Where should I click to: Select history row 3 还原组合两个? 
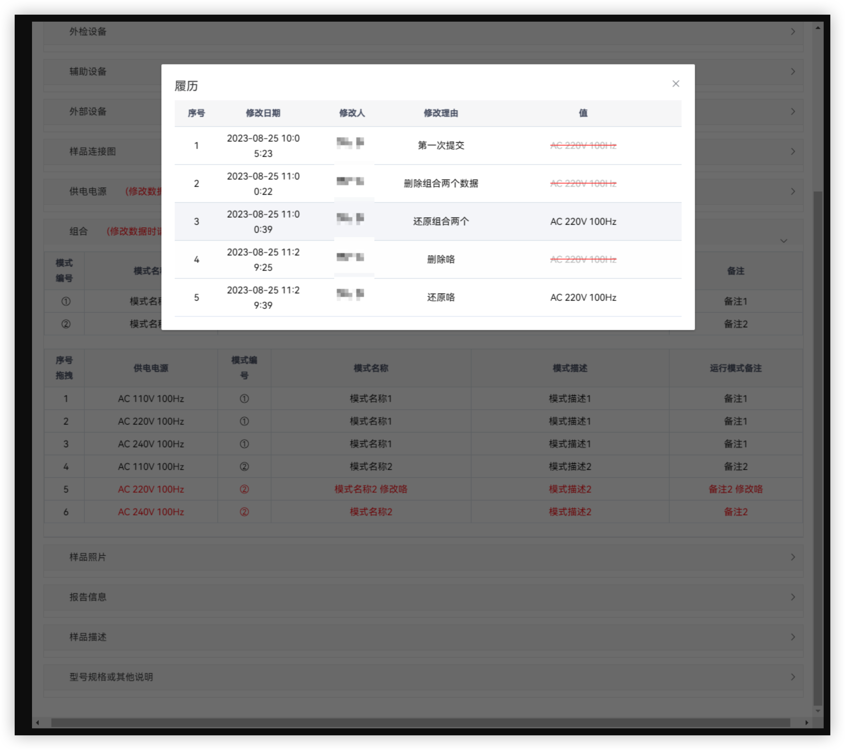pyautogui.click(x=441, y=222)
